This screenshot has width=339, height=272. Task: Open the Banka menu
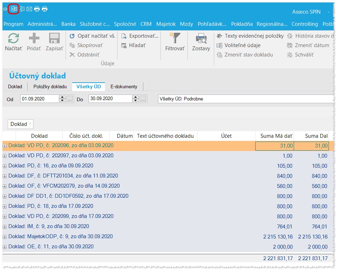pyautogui.click(x=68, y=24)
